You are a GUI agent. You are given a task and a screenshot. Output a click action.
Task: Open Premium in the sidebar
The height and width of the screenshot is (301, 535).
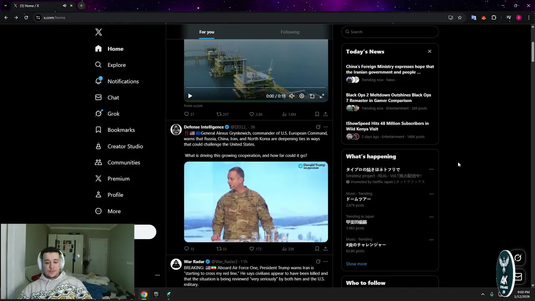tap(112, 179)
